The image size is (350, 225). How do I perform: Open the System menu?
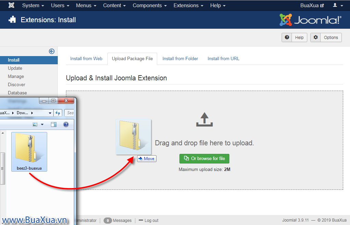pos(33,5)
